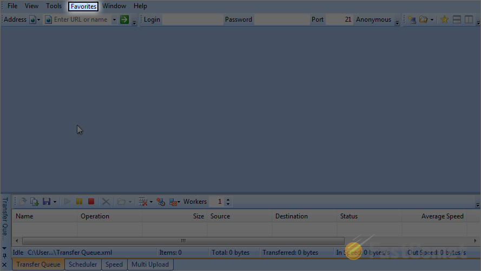Stop the transfer queue

(91, 202)
